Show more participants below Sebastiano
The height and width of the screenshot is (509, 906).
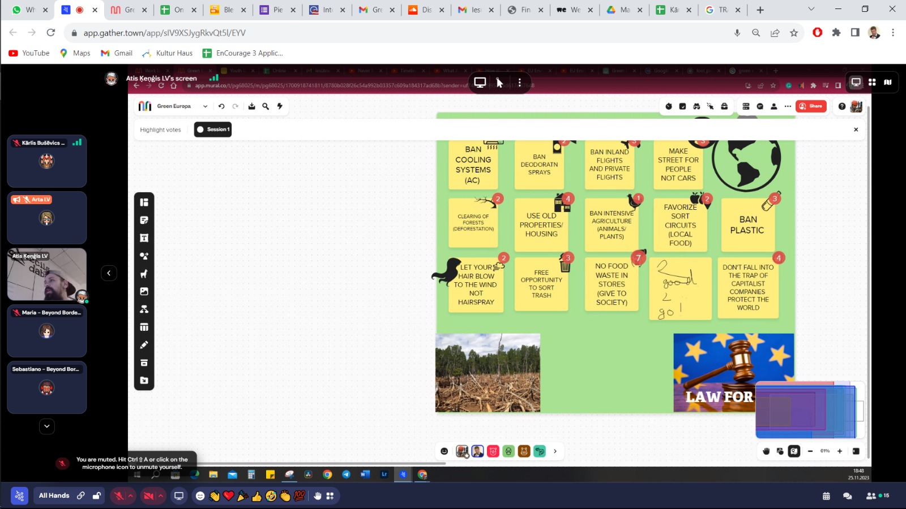(47, 426)
